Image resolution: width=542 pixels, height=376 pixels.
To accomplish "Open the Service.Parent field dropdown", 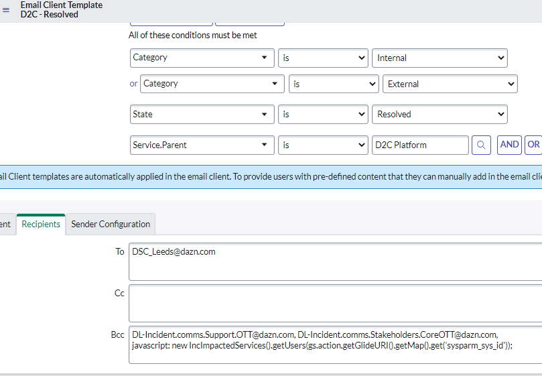I will [202, 145].
